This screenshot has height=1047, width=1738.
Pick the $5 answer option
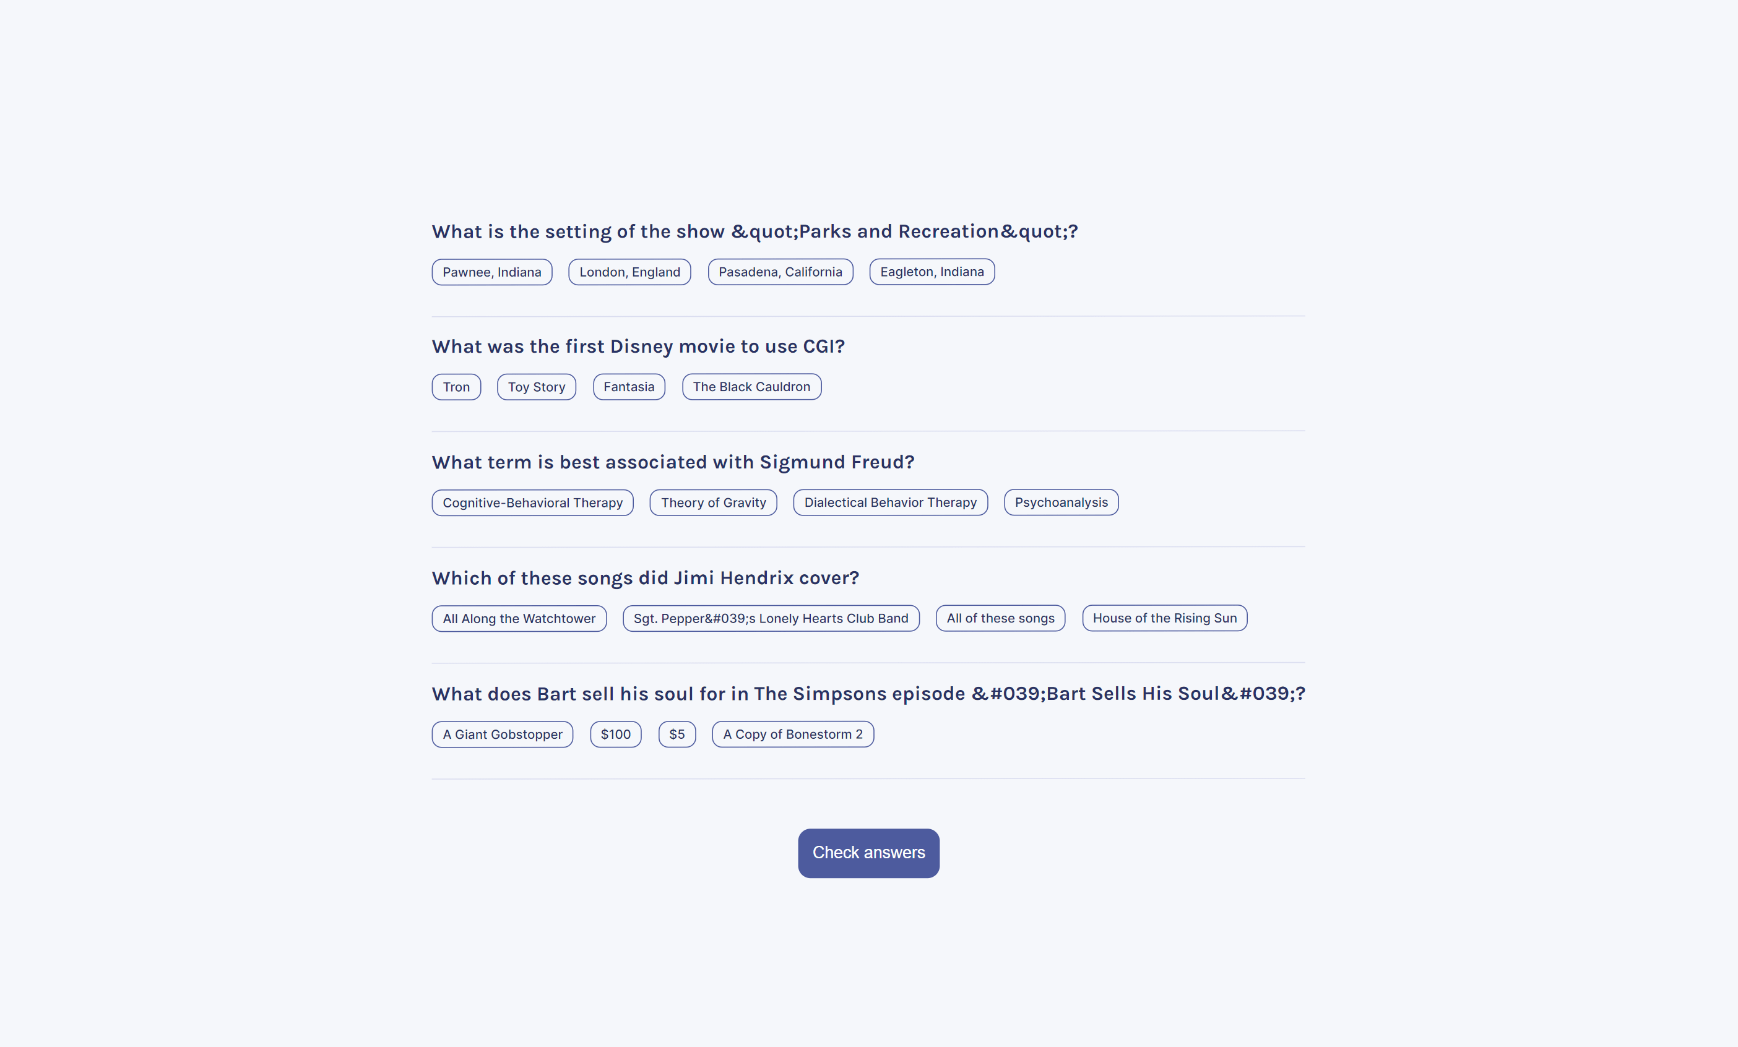click(677, 734)
